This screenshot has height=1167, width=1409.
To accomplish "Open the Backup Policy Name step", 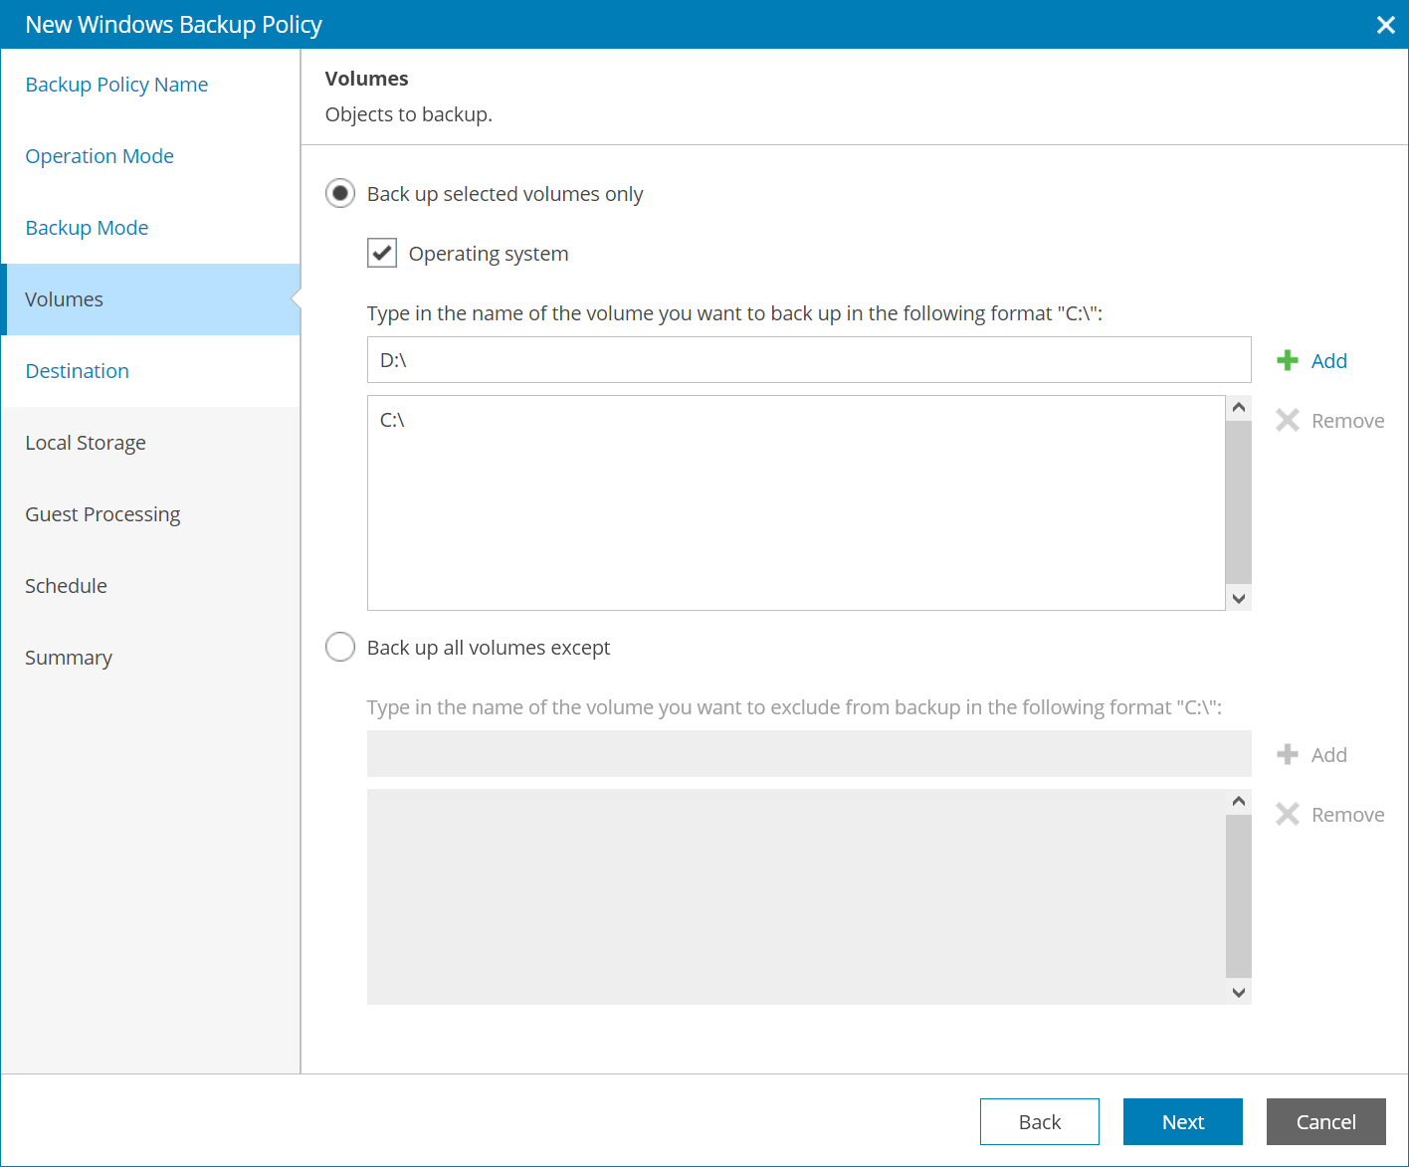I will (x=116, y=85).
